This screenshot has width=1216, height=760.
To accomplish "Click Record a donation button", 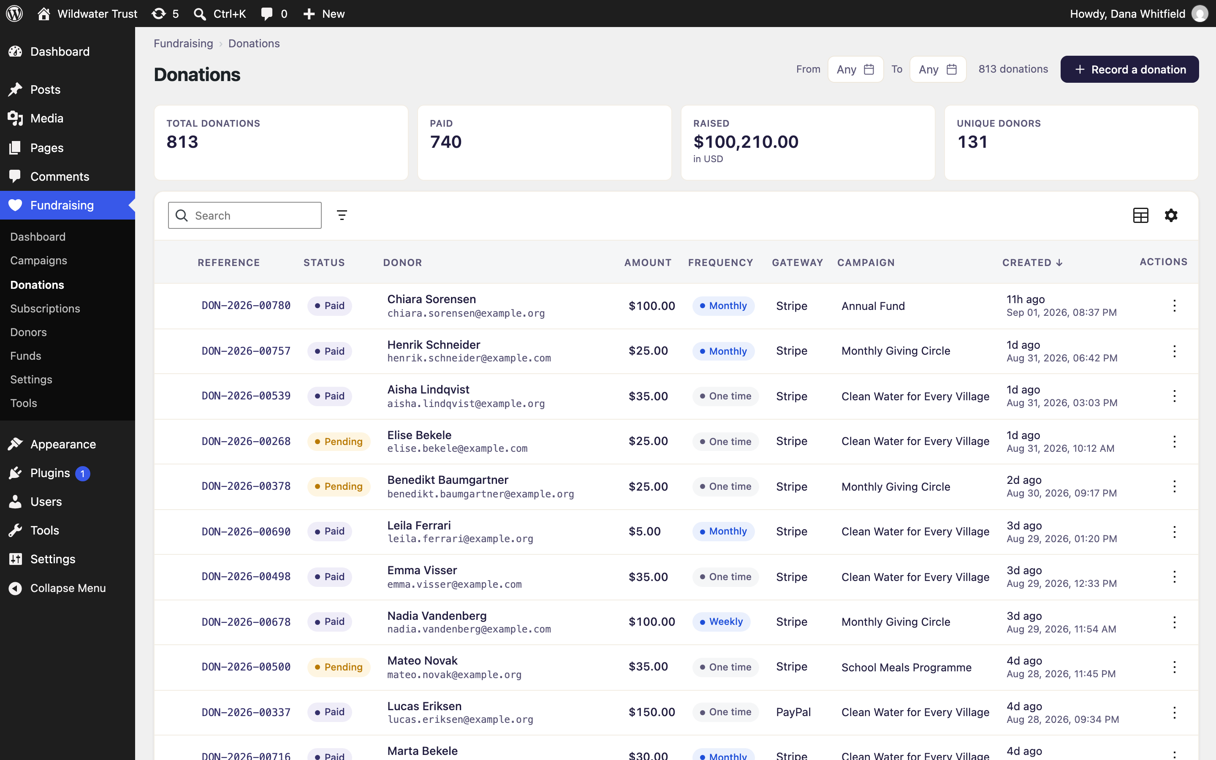I will coord(1129,69).
